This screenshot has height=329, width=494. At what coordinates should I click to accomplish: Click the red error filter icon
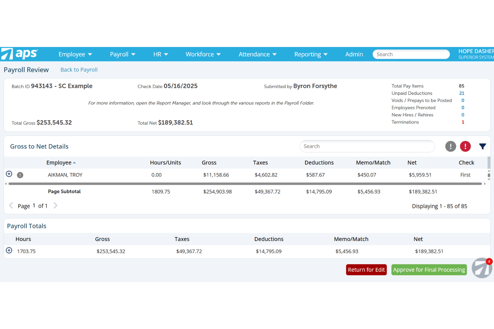[x=465, y=146]
